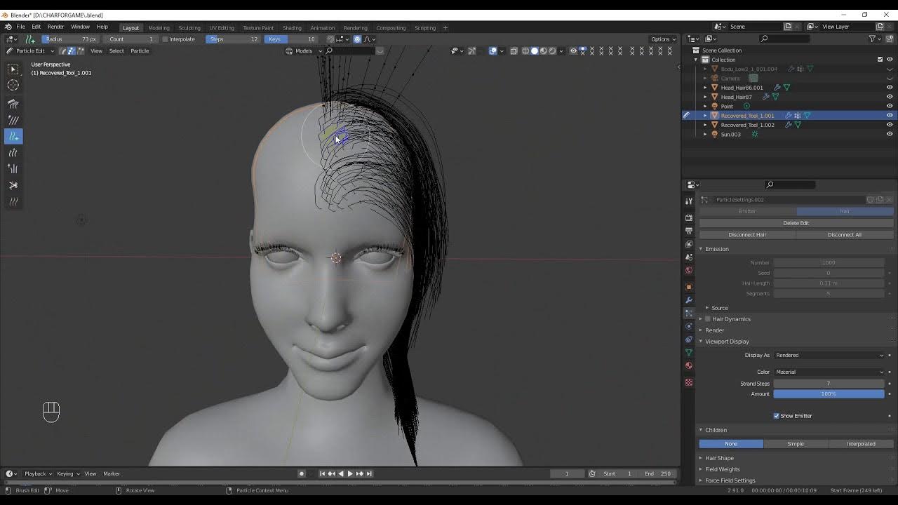The width and height of the screenshot is (898, 505).
Task: Open the Particles properties tab
Action: pyautogui.click(x=689, y=314)
